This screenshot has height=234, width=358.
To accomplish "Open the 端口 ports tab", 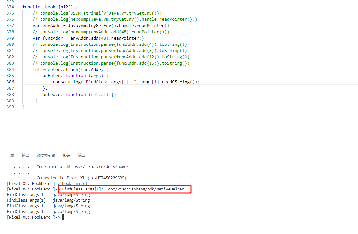I will [82, 155].
